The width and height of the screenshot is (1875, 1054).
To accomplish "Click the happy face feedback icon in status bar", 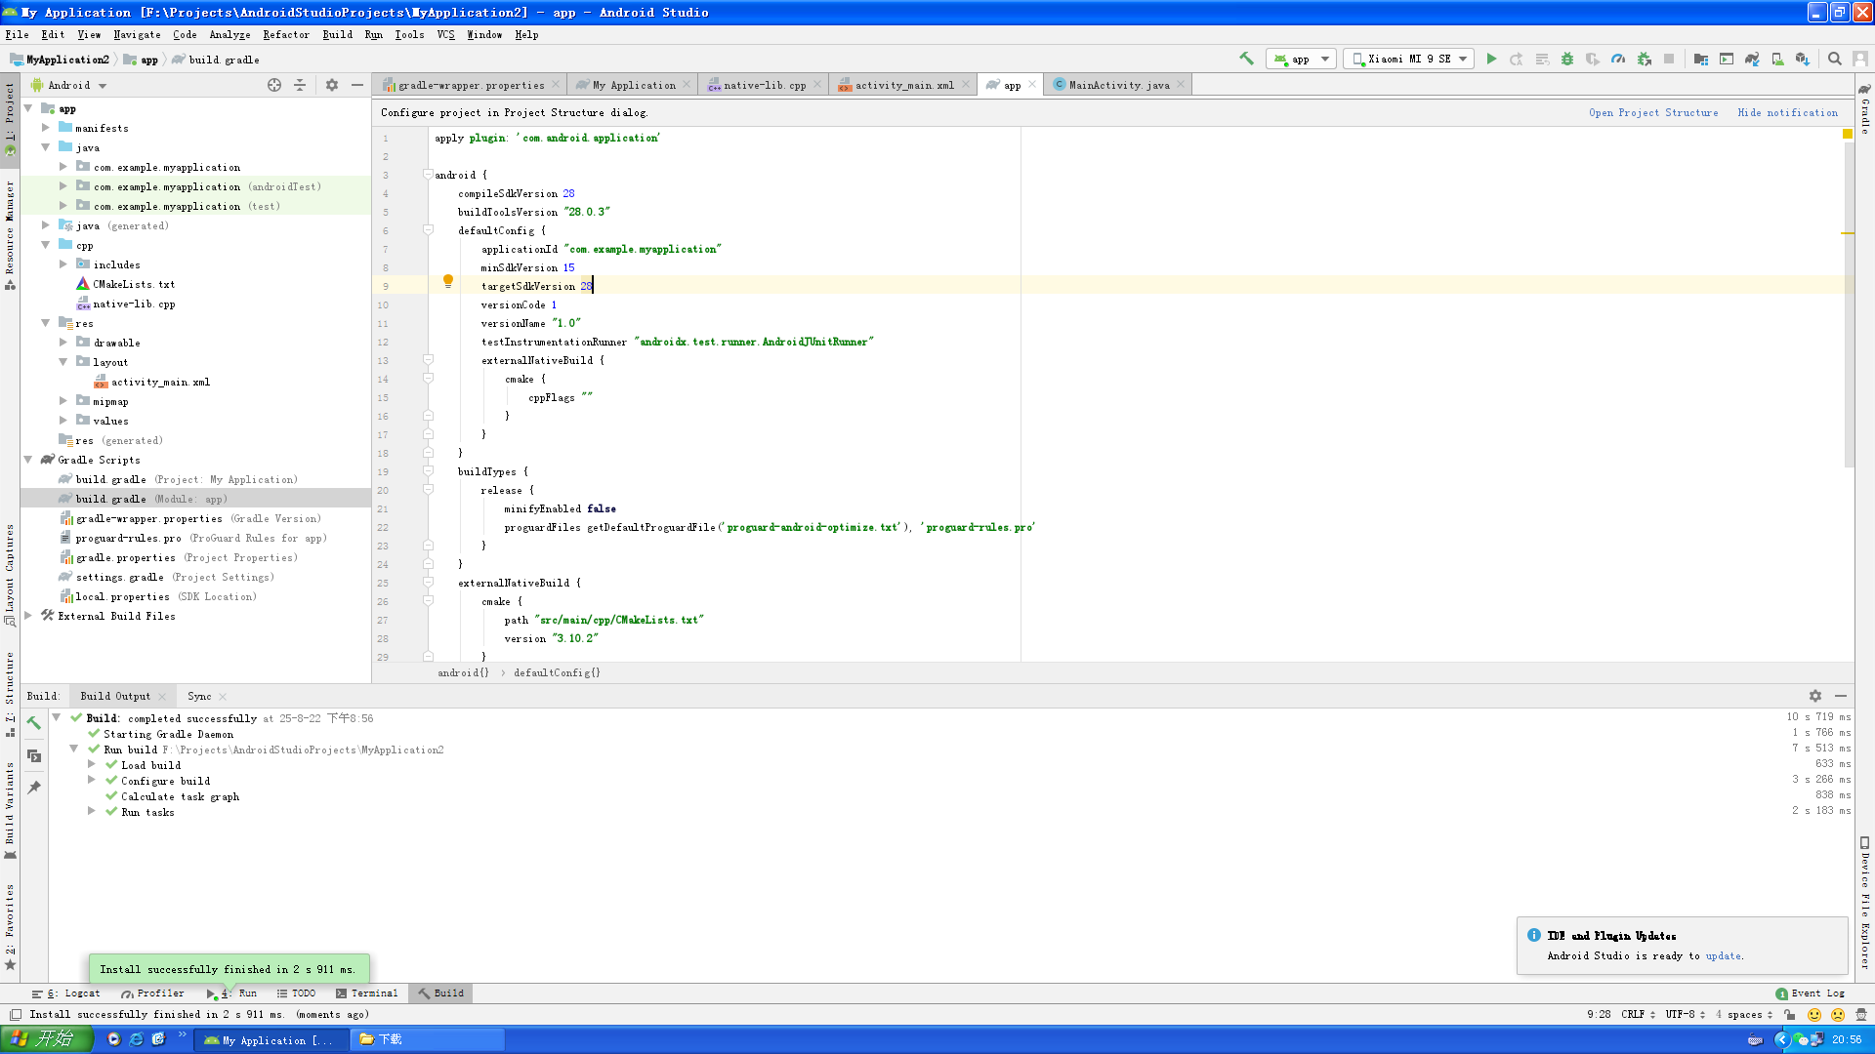I will click(1814, 1015).
